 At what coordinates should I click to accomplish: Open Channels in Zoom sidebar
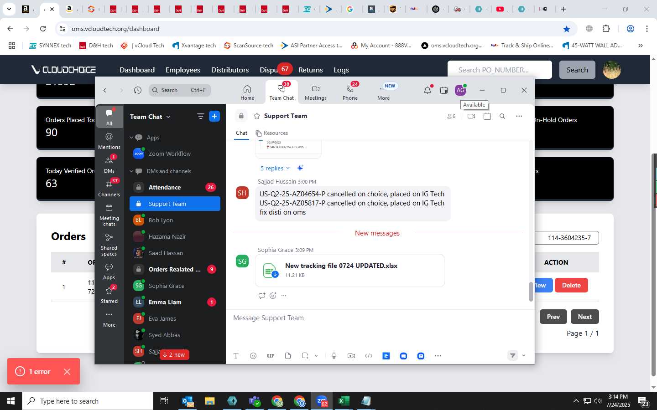coord(109,188)
